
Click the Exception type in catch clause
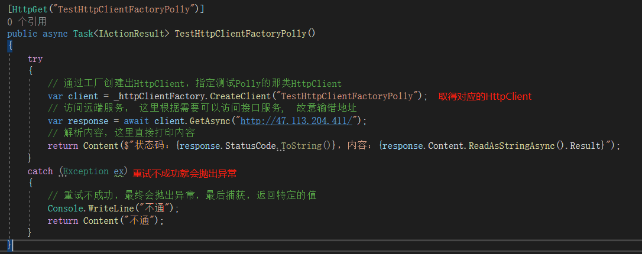(x=86, y=171)
